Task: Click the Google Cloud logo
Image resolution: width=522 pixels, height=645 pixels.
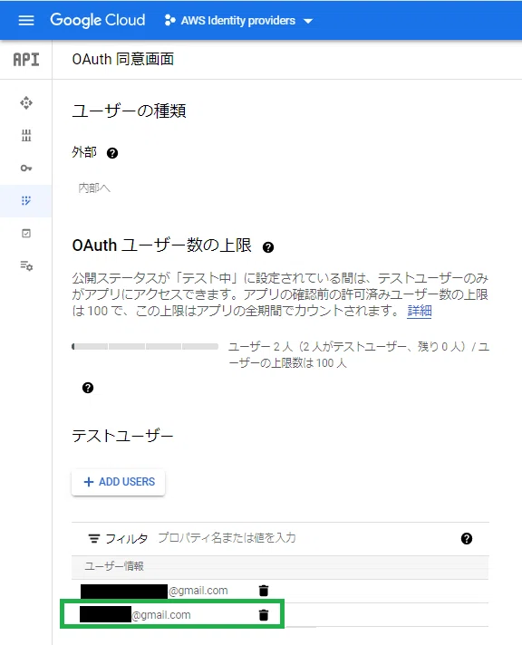Action: pos(98,20)
